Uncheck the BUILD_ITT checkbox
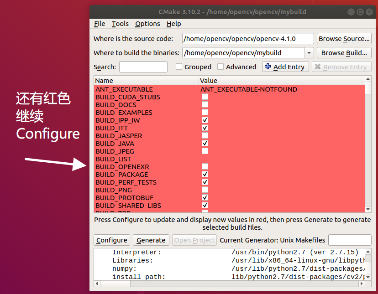Screen dimensions: 378x294 (205, 128)
